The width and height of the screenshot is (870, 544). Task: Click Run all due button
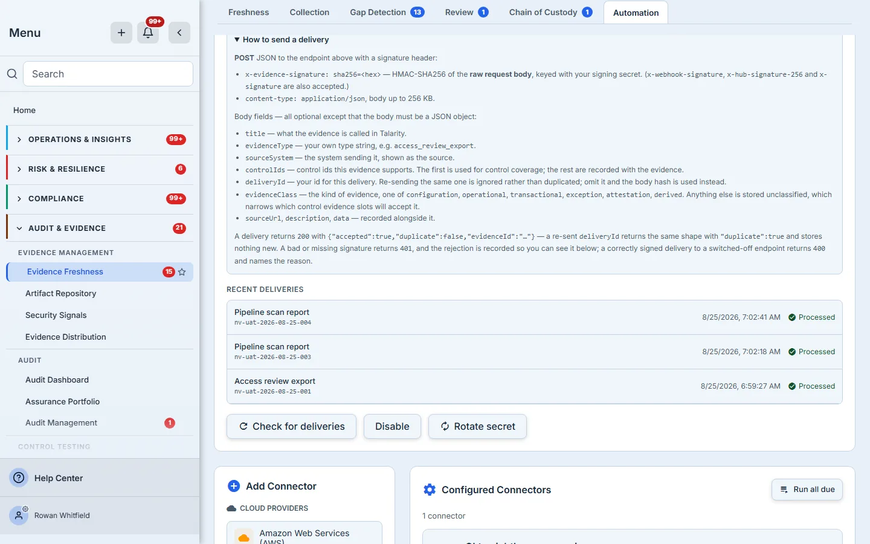click(x=807, y=490)
